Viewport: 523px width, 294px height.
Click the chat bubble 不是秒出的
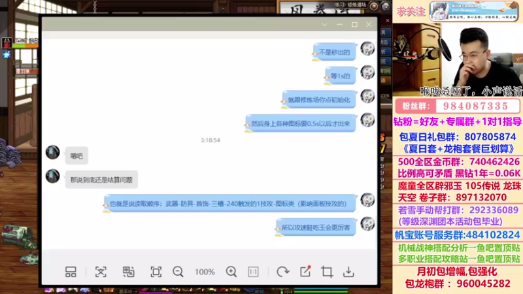334,52
